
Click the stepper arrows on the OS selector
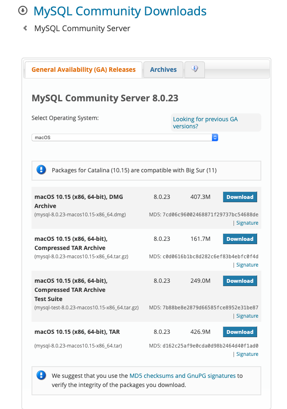[215, 137]
